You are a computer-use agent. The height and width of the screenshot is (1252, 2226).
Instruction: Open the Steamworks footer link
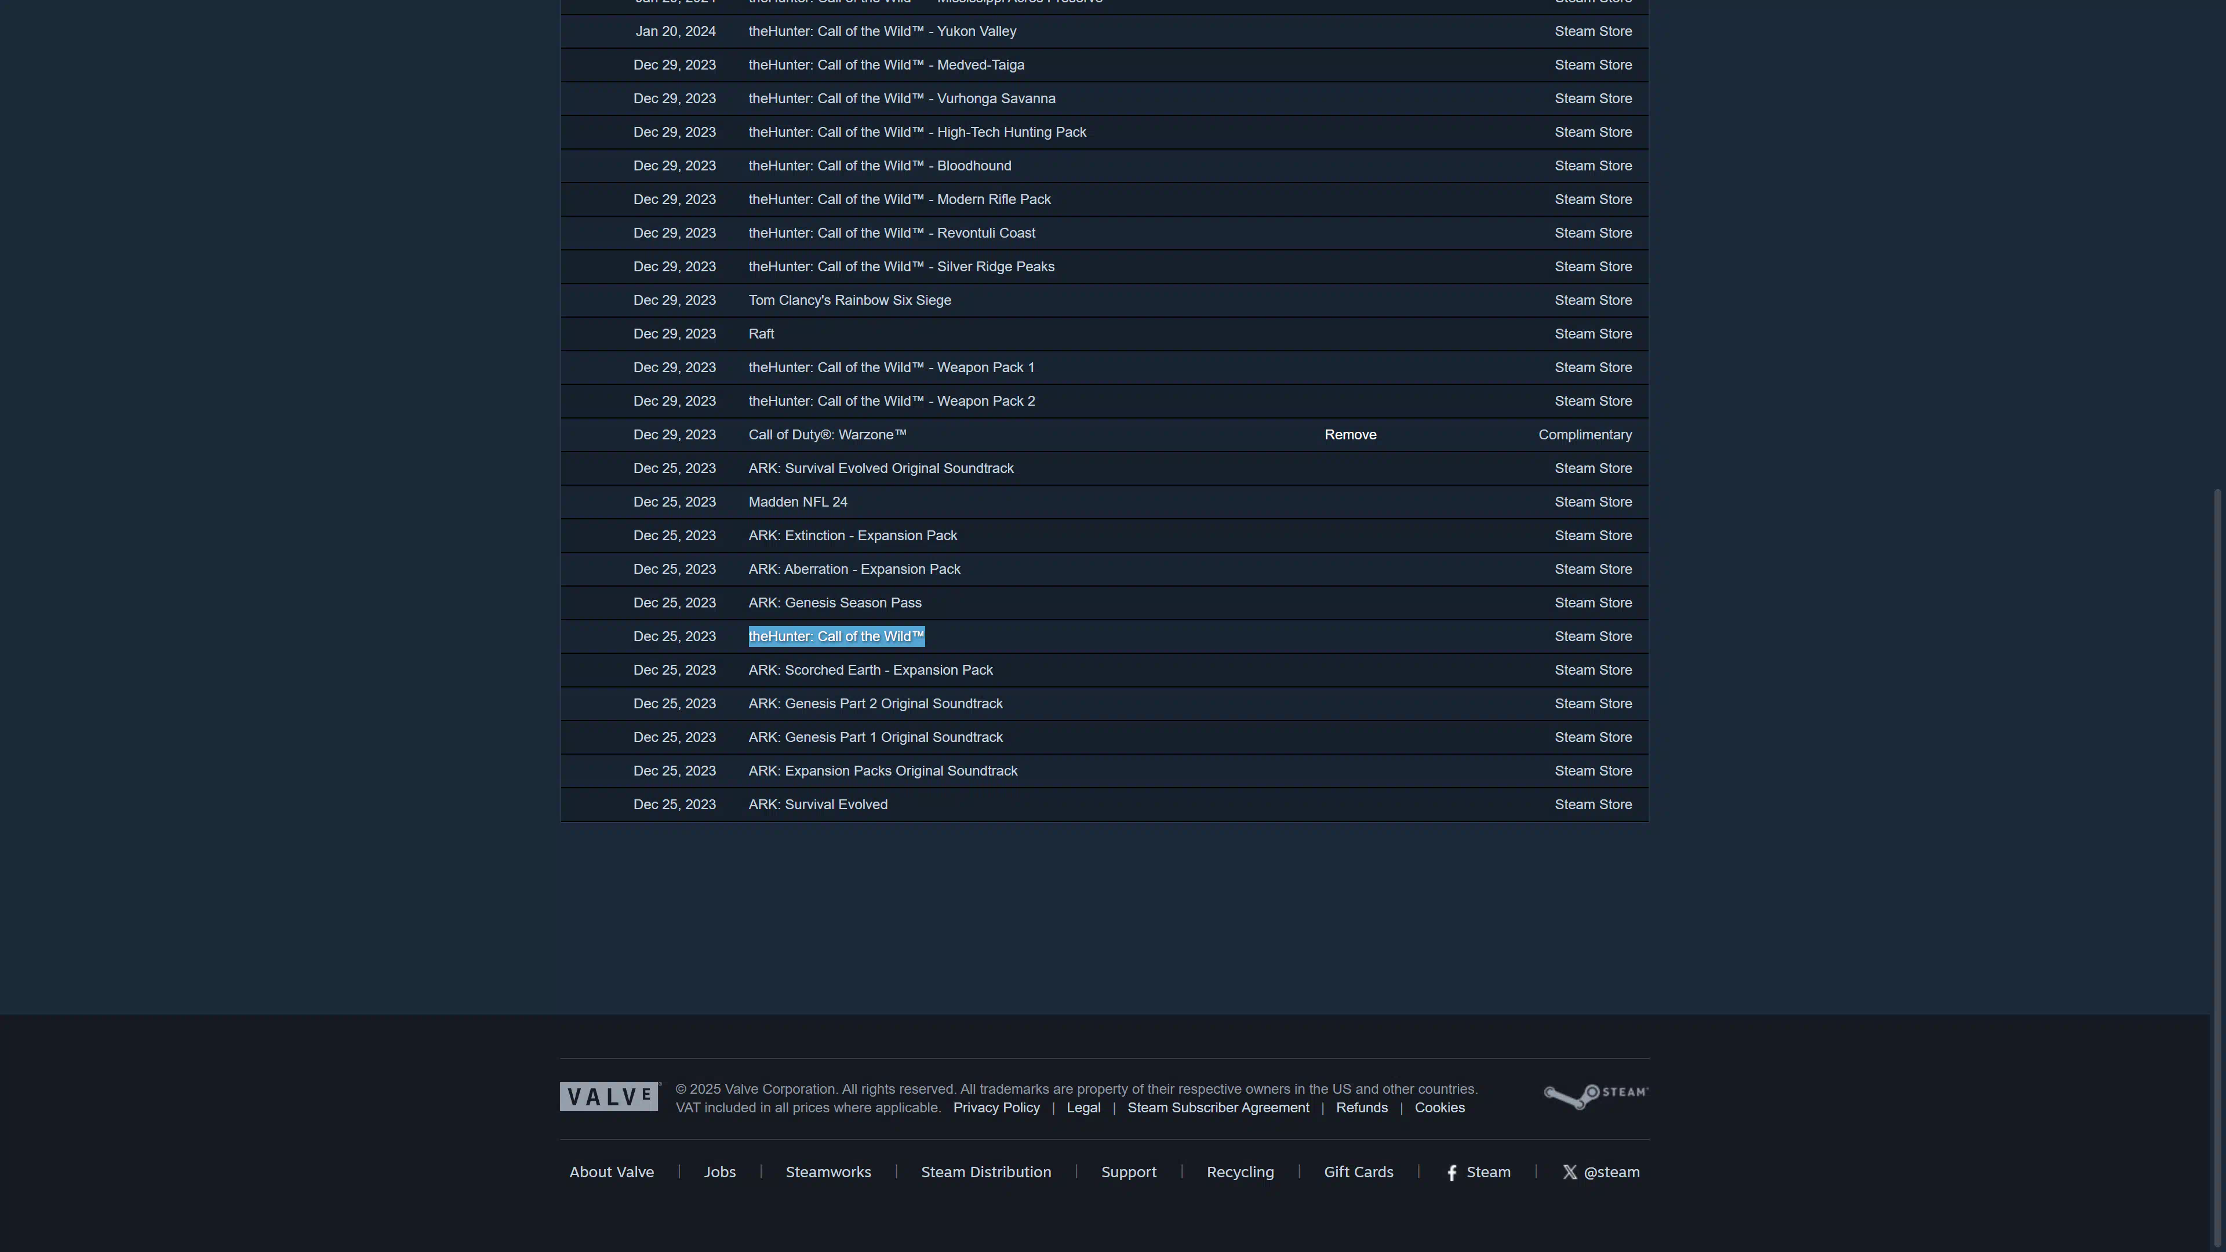828,1173
